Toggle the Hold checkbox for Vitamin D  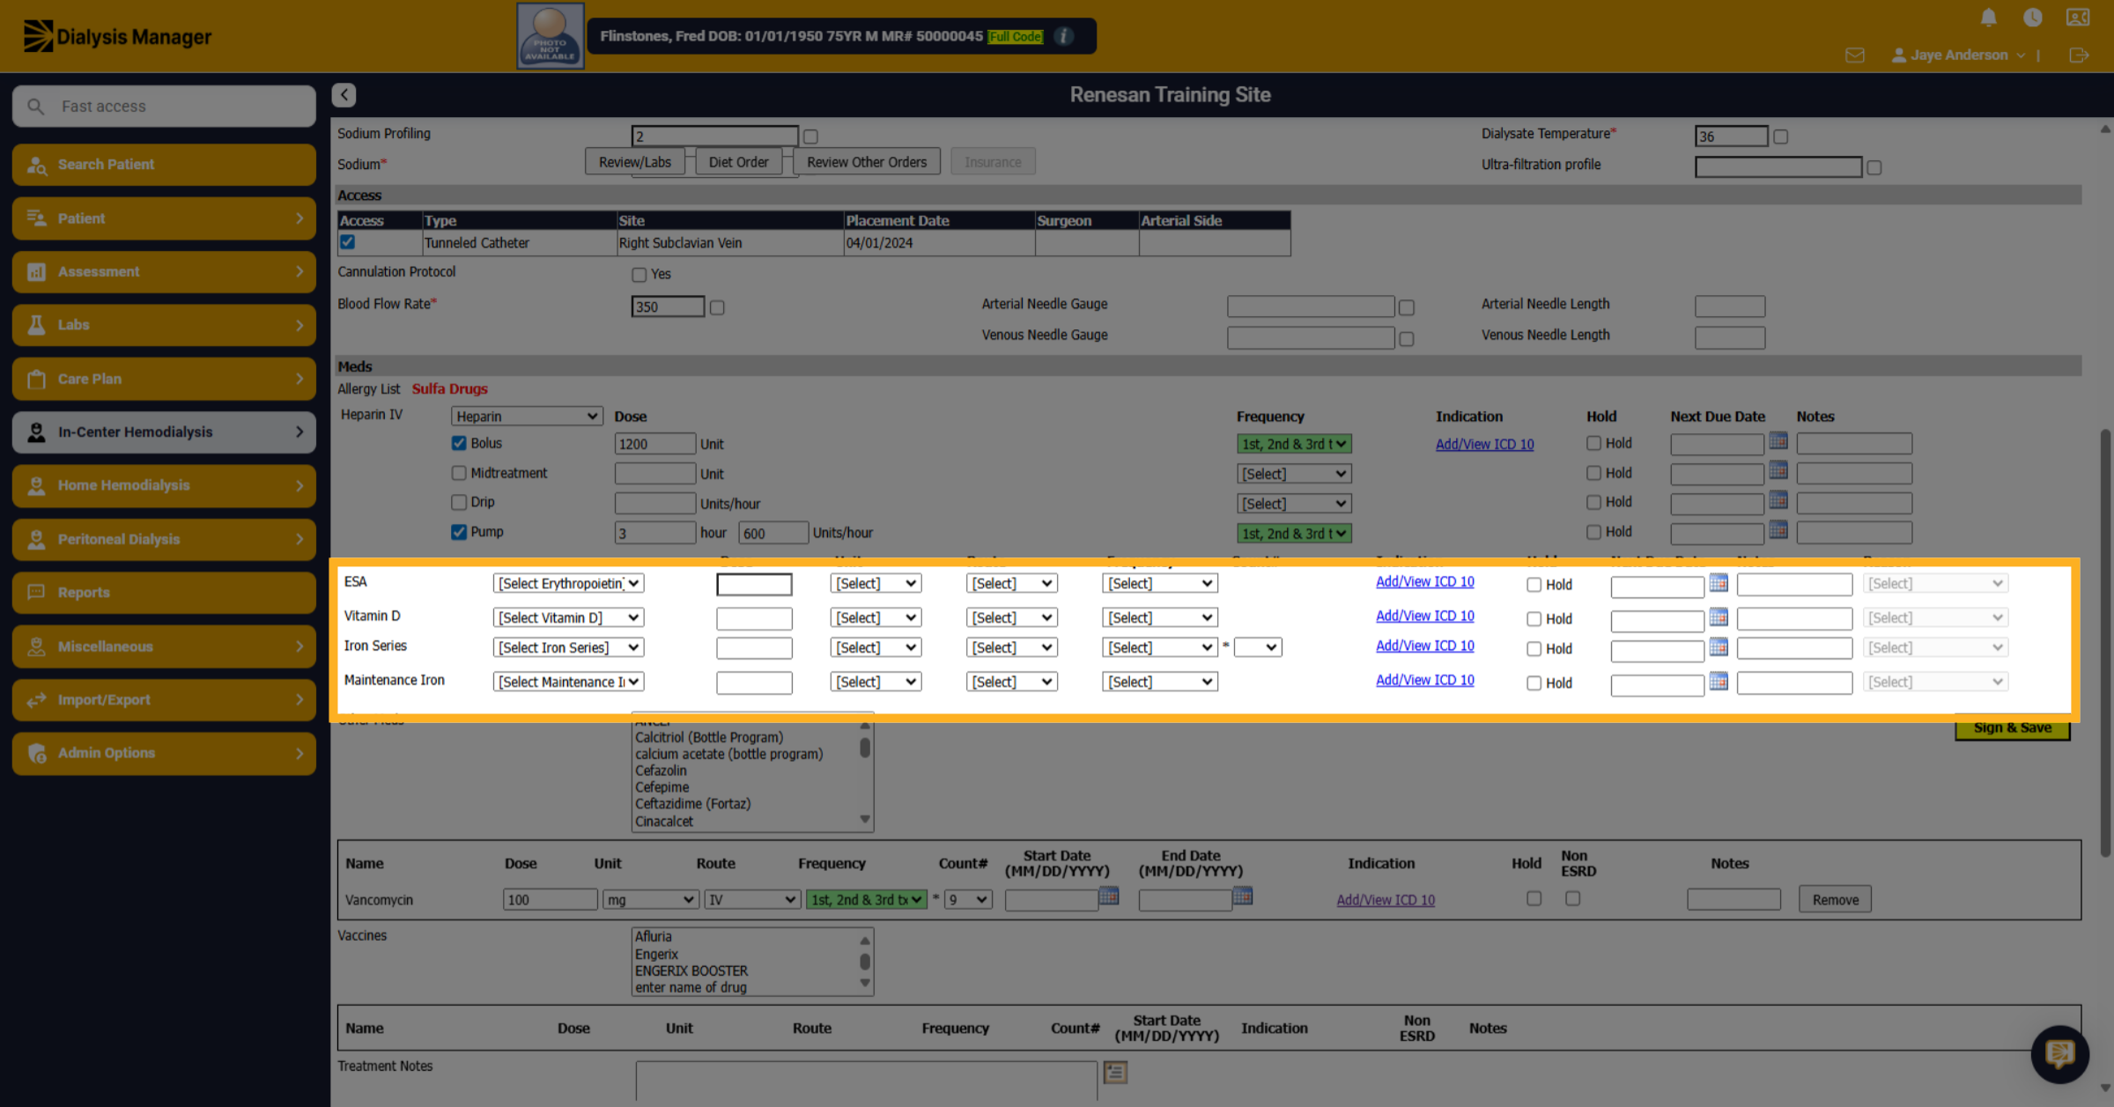point(1534,618)
